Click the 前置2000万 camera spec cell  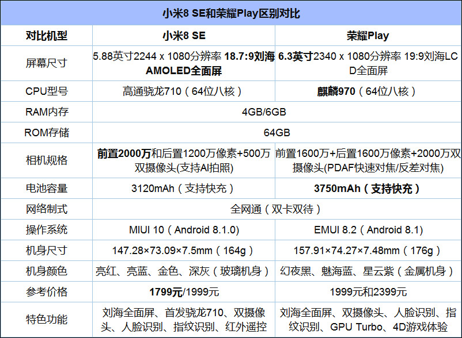click(184, 160)
